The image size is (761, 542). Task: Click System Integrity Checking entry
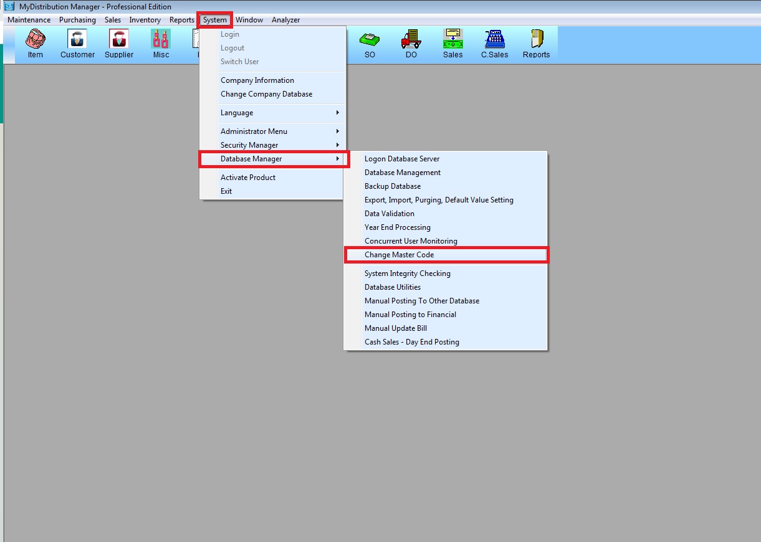(408, 273)
